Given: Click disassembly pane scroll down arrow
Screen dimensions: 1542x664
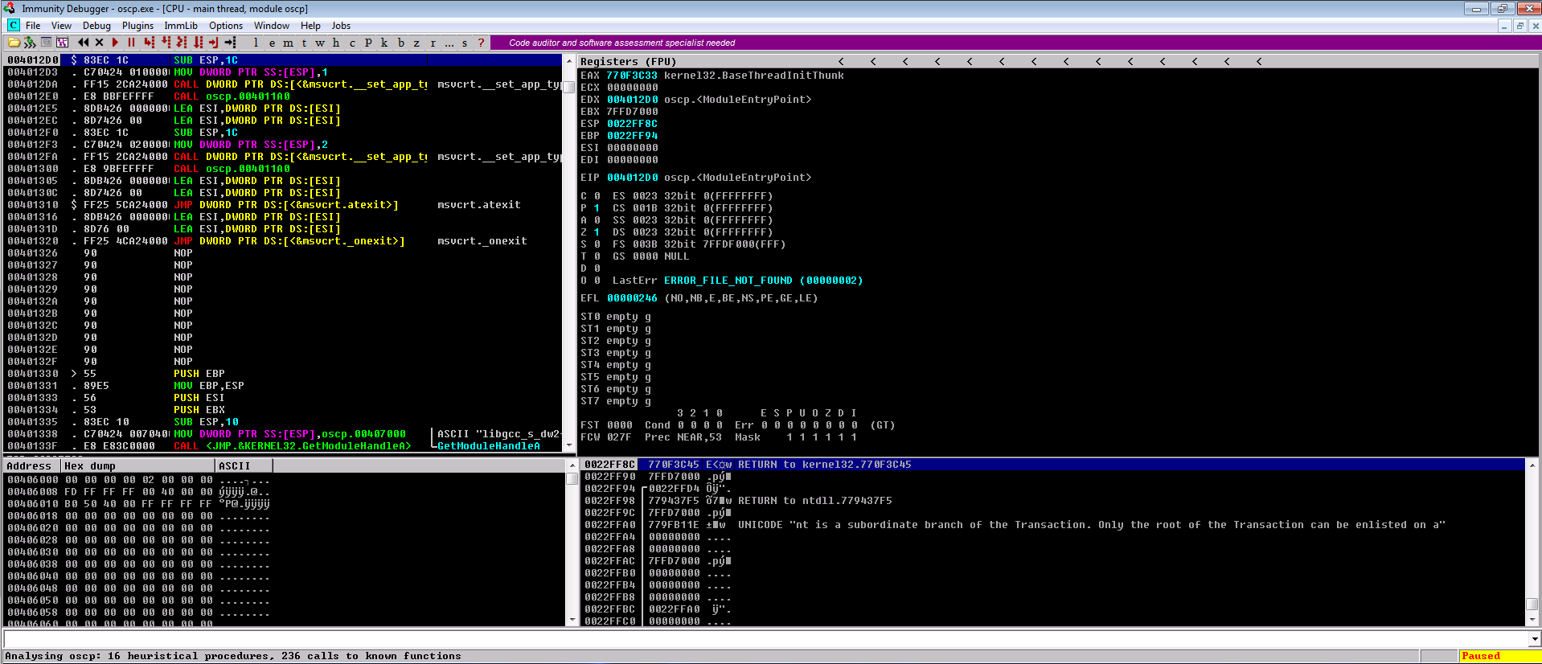Looking at the screenshot, I should (x=570, y=445).
